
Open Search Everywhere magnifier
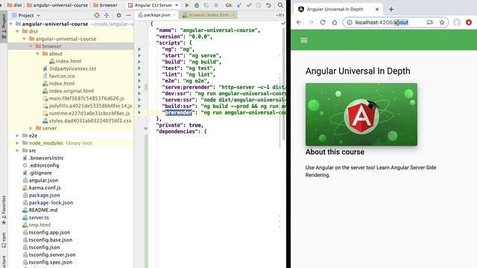[280, 5]
